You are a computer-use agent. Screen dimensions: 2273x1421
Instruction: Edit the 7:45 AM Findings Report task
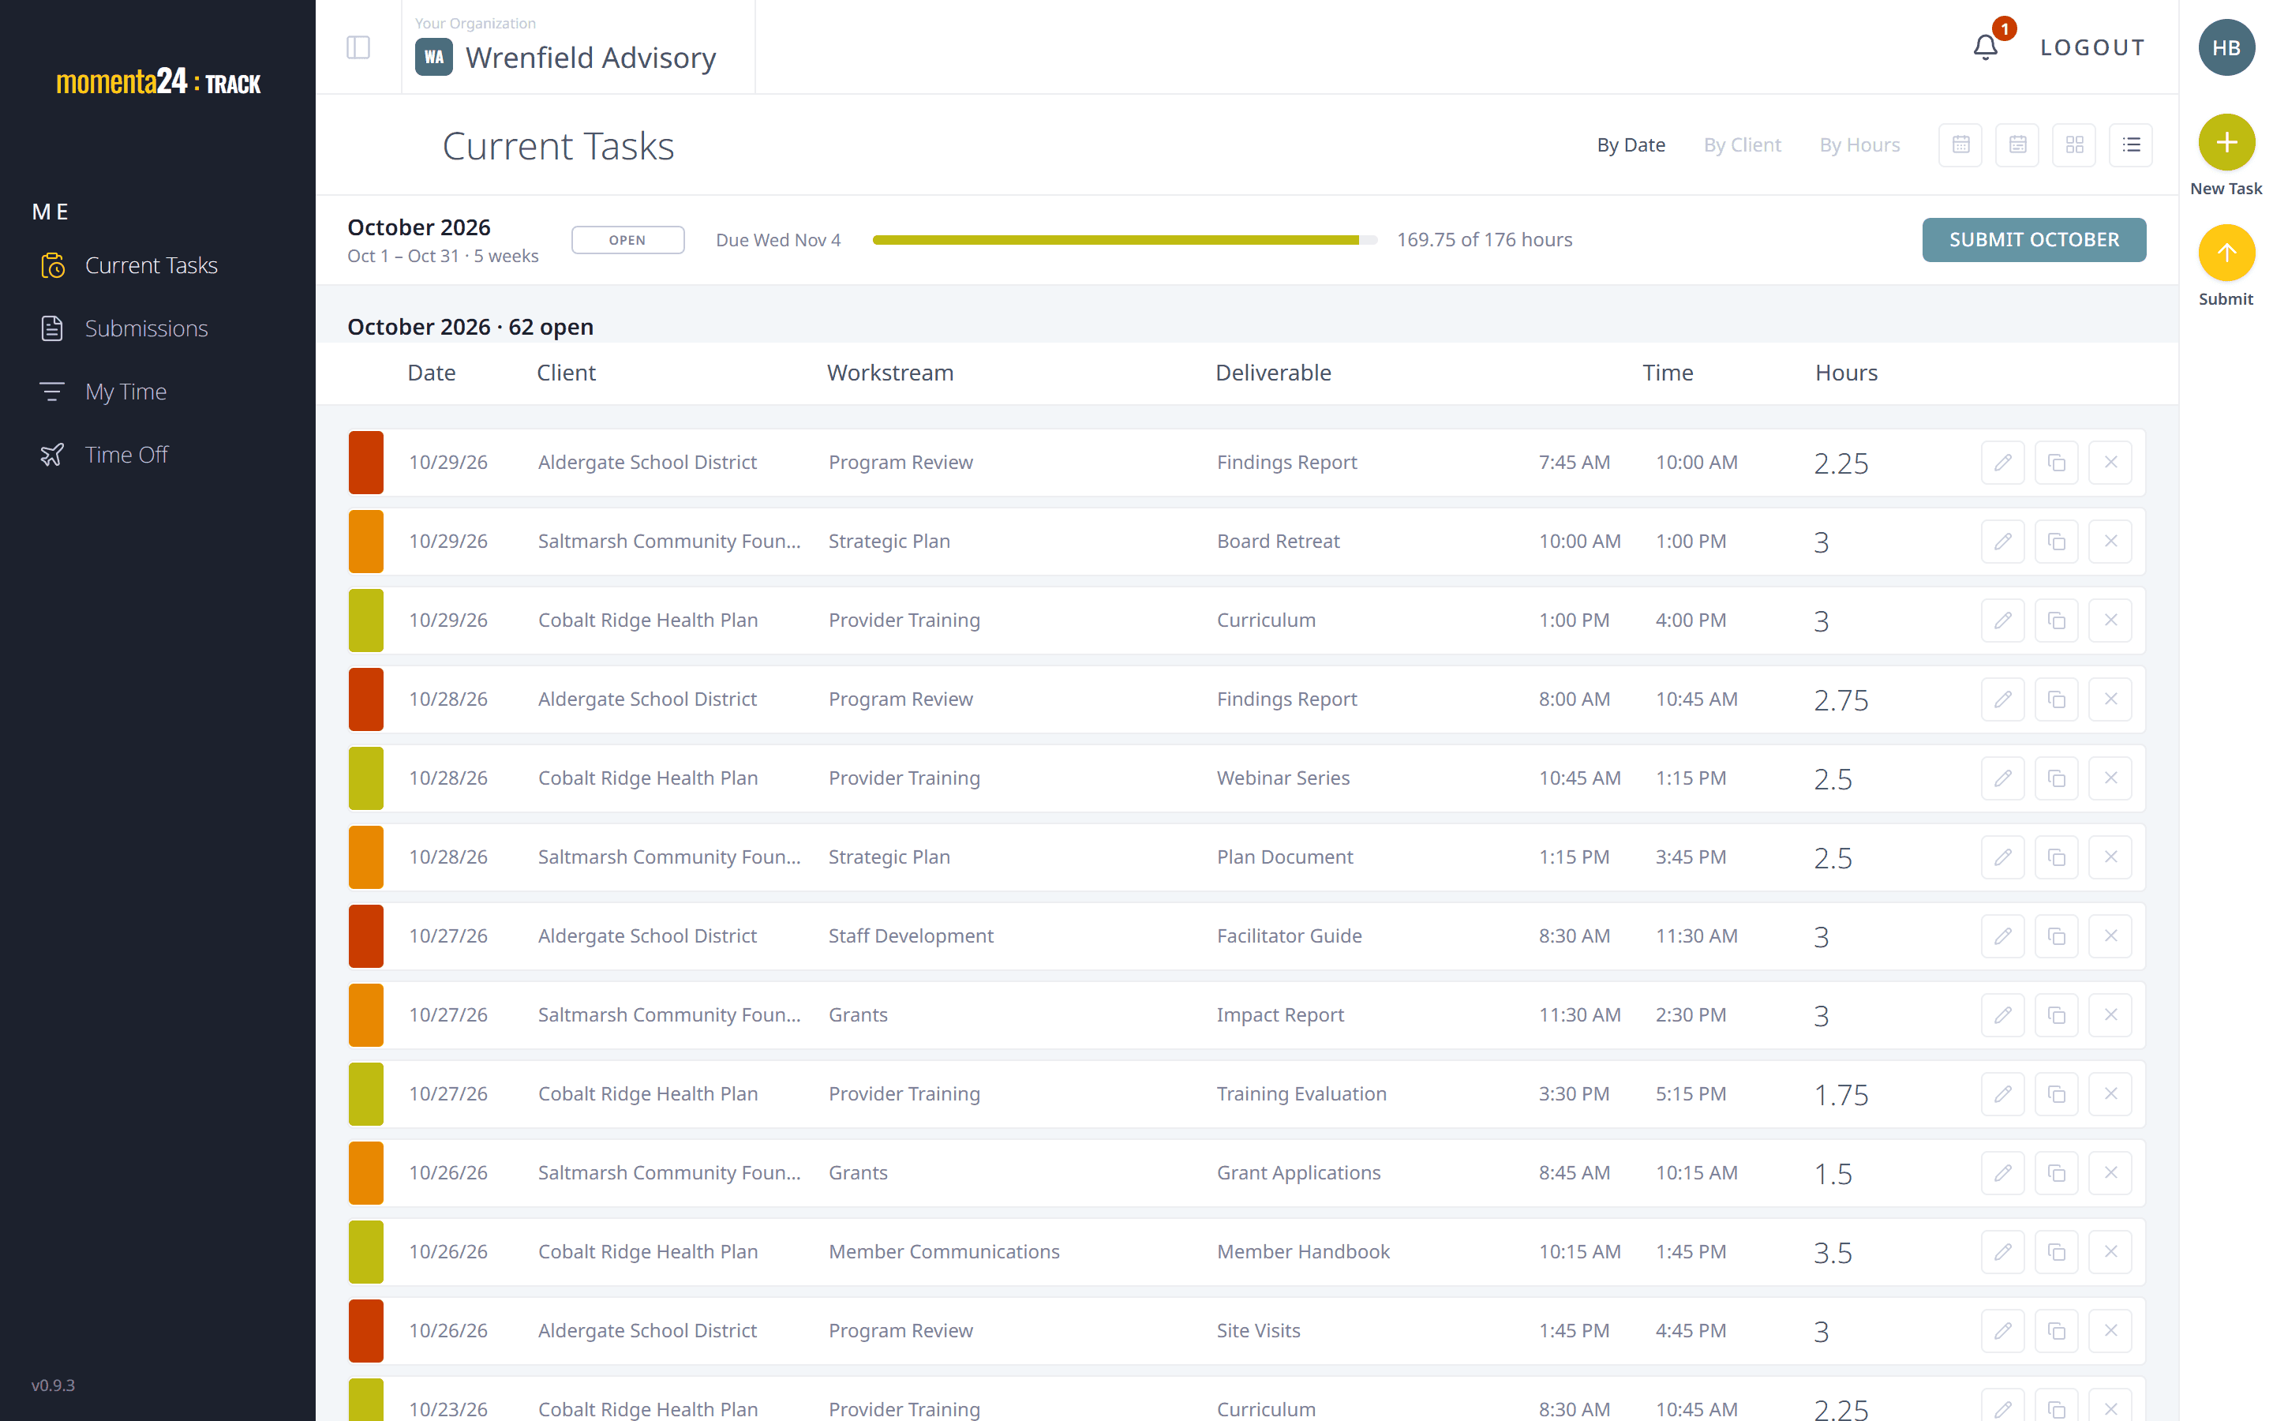coord(2002,463)
